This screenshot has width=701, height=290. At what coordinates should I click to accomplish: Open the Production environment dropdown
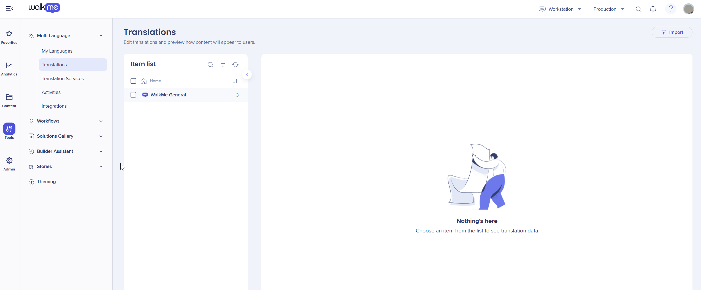click(609, 9)
